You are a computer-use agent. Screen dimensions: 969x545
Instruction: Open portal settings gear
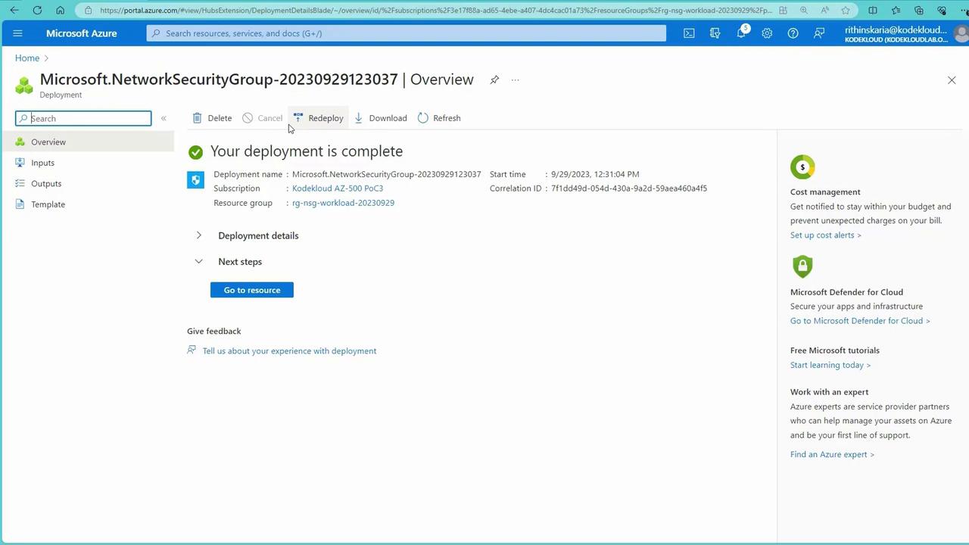coord(767,33)
